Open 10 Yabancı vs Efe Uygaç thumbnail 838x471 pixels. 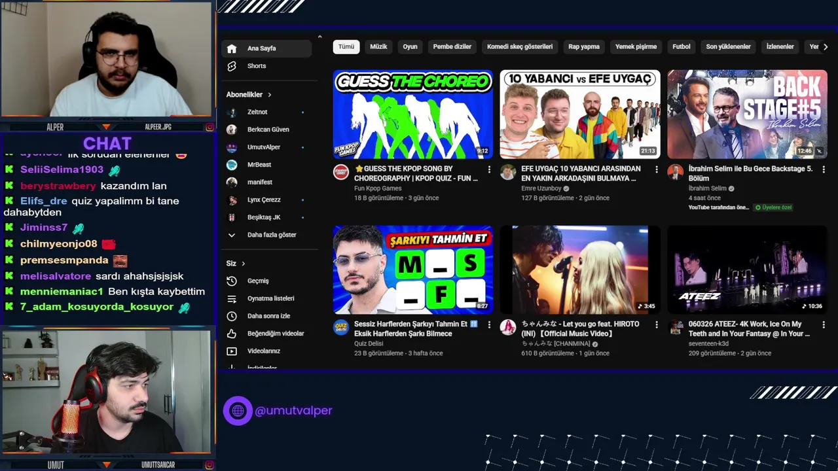click(x=580, y=114)
